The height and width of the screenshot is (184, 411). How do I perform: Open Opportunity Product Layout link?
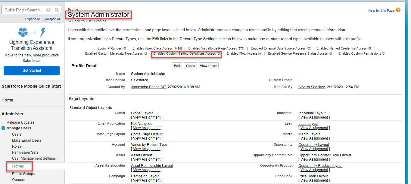[x=320, y=166]
